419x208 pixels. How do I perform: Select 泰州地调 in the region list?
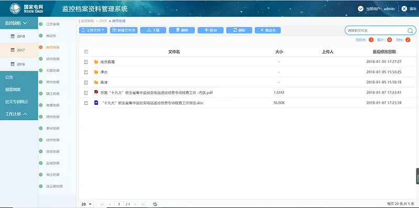click(53, 128)
